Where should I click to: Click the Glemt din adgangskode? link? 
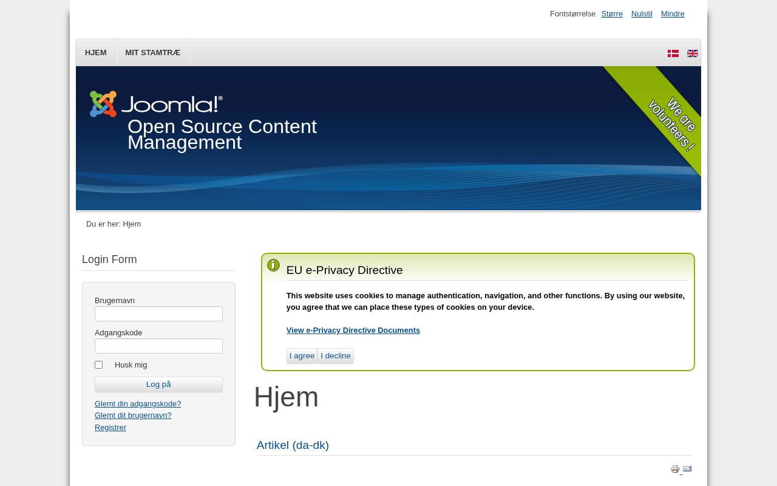click(x=138, y=404)
